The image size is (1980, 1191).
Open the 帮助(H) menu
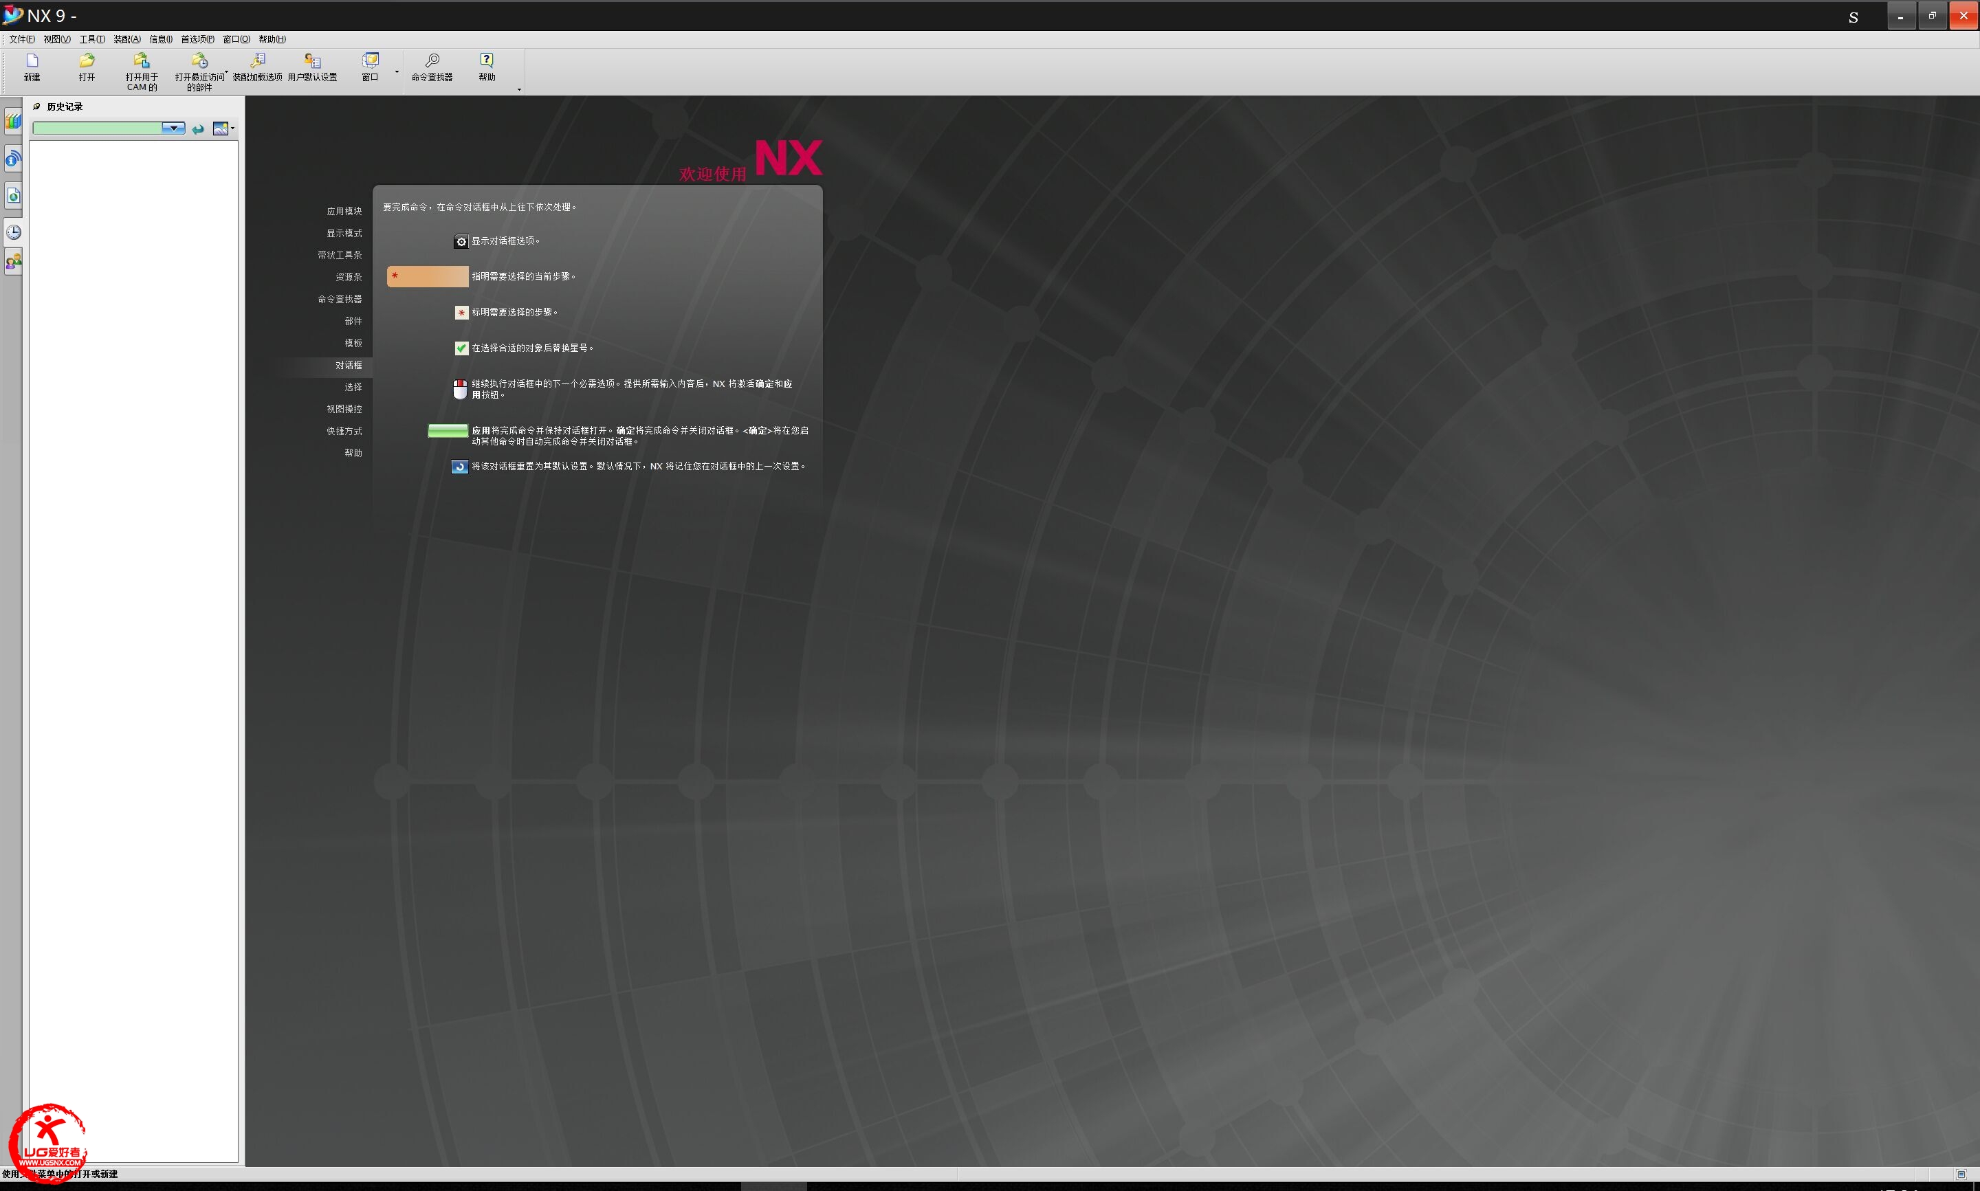coord(272,39)
